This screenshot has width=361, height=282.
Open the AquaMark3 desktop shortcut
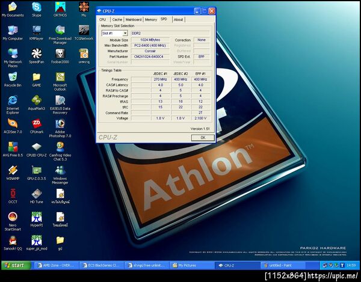(x=36, y=103)
